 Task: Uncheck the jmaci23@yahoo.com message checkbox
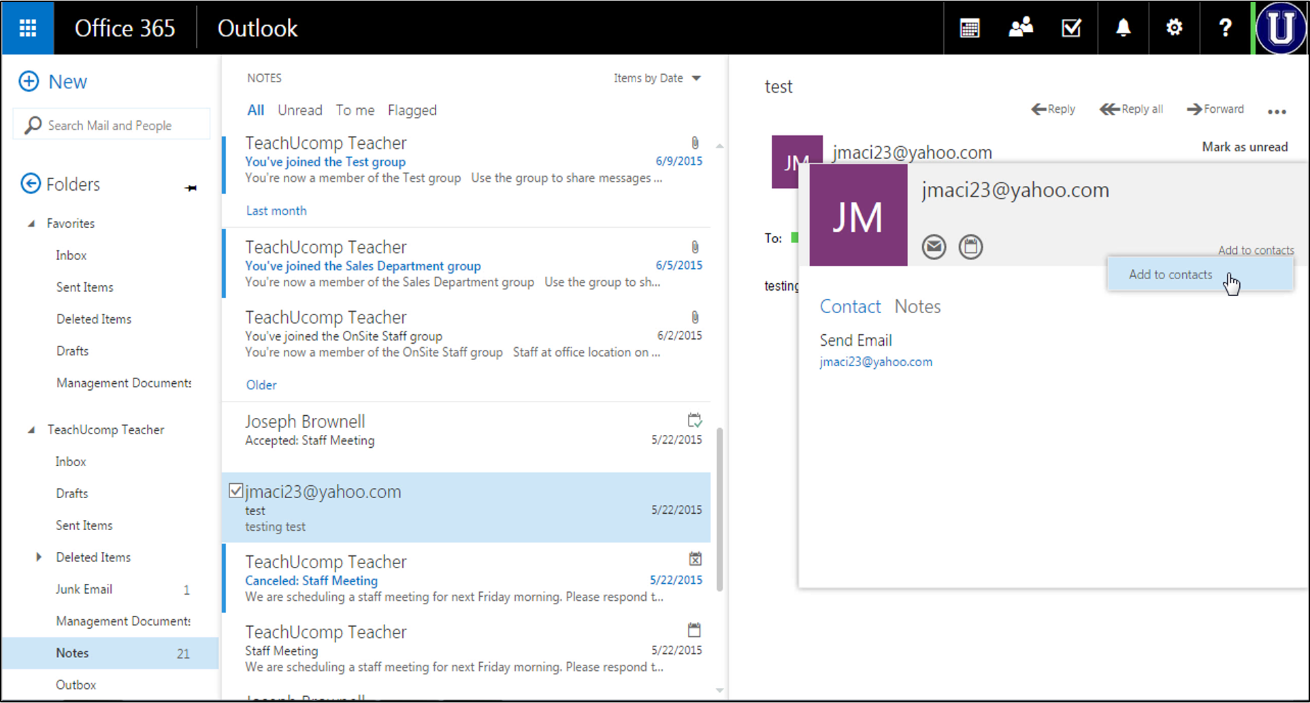pos(236,491)
